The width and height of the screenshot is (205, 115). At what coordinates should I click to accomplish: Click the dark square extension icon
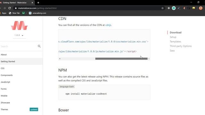(189, 8)
